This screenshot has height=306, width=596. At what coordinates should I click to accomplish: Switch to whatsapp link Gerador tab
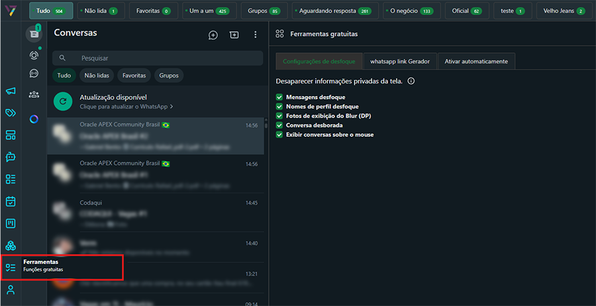click(399, 61)
